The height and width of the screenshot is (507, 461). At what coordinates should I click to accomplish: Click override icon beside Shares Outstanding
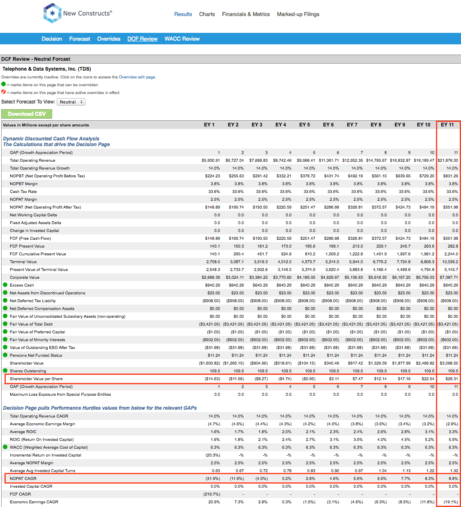point(5,370)
